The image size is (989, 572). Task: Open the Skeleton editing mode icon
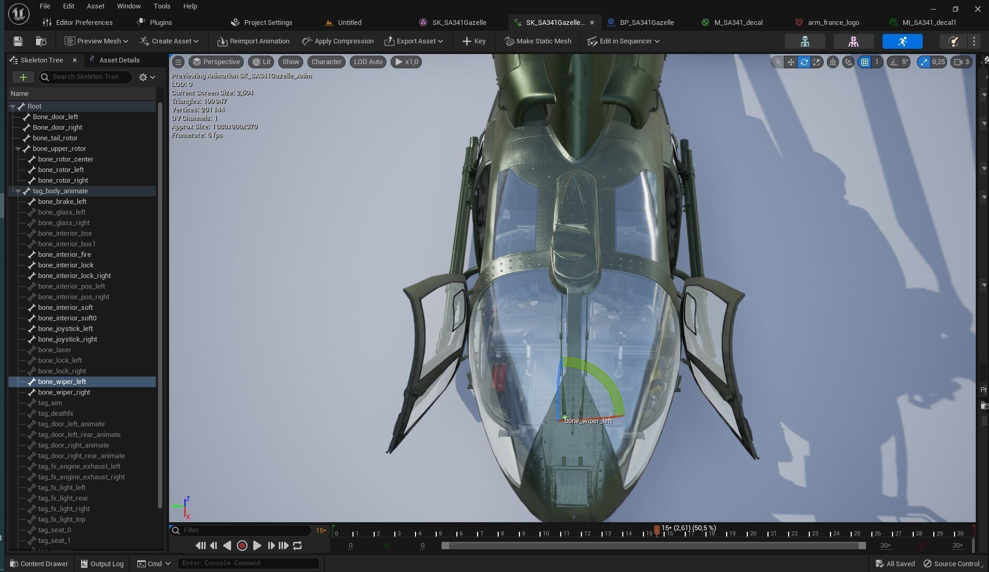805,41
